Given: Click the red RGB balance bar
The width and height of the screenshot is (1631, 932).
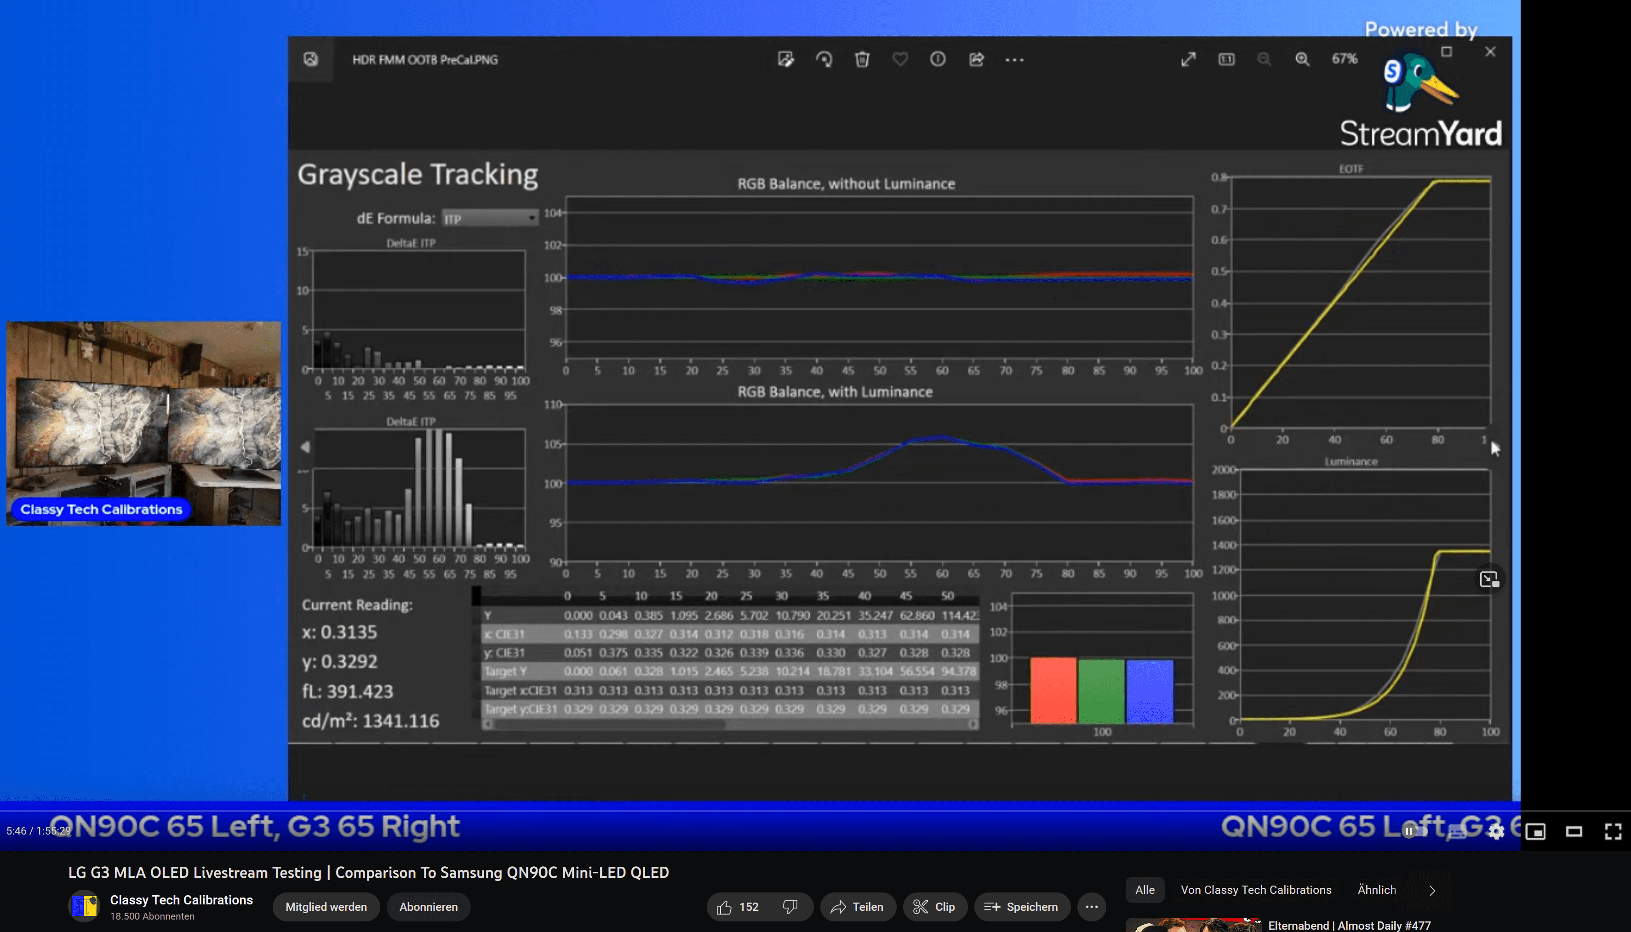Looking at the screenshot, I should (x=1053, y=690).
